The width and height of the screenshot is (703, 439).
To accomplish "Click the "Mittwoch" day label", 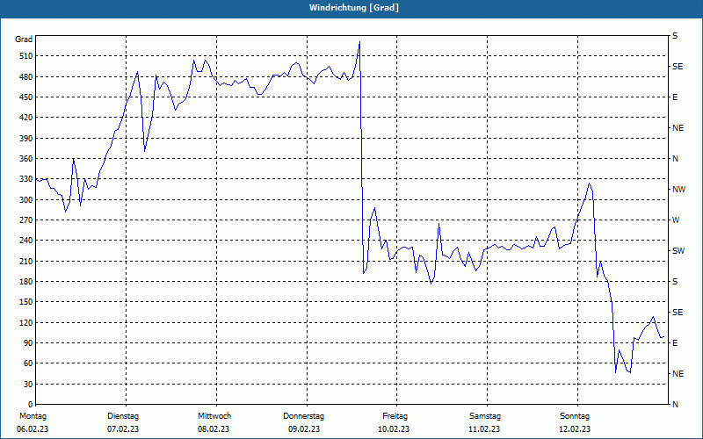I will (x=214, y=416).
